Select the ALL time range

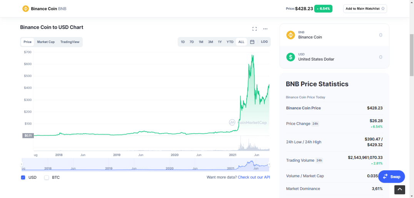coord(241,42)
